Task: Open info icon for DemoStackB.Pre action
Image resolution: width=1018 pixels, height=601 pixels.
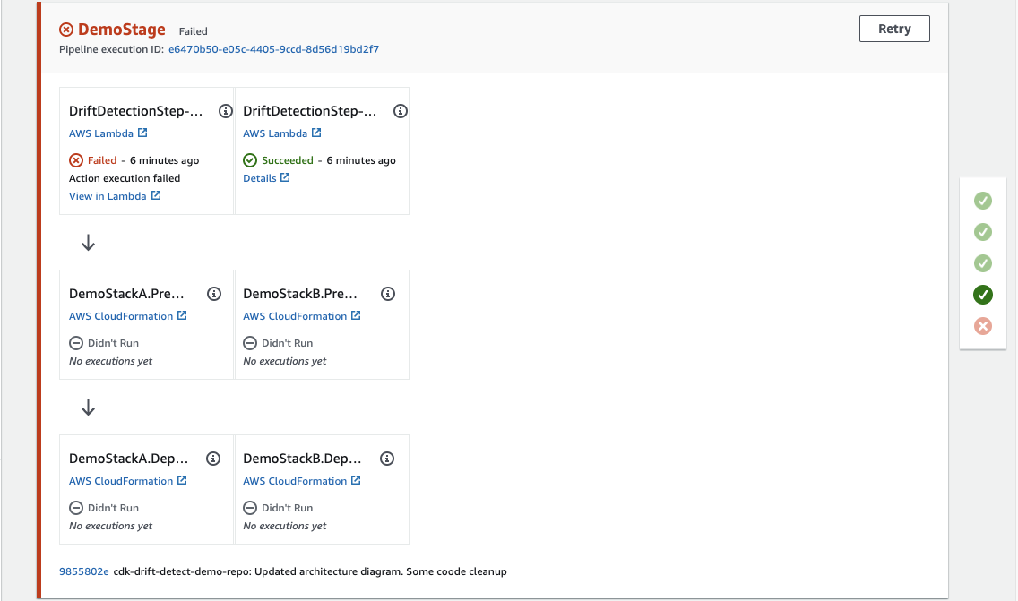Action: tap(388, 294)
